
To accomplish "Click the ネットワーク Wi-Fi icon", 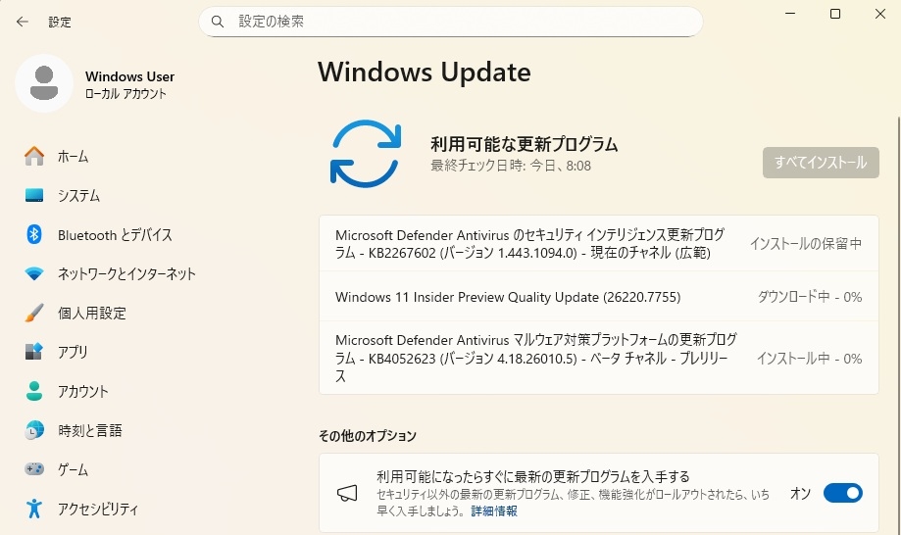I will click(x=34, y=273).
